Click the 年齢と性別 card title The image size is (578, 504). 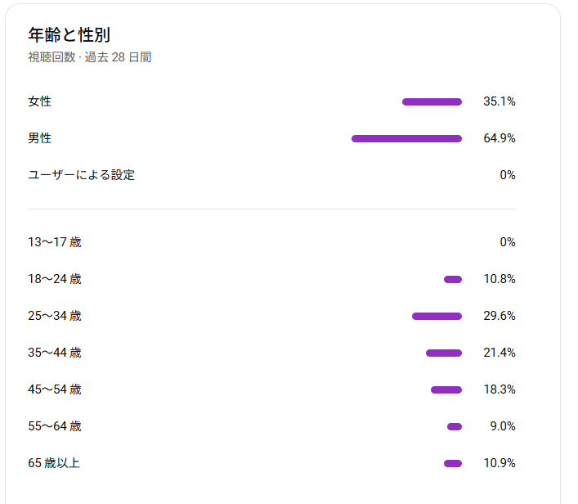69,35
